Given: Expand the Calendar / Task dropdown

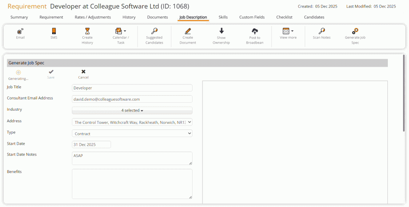Looking at the screenshot, I should point(125,31).
